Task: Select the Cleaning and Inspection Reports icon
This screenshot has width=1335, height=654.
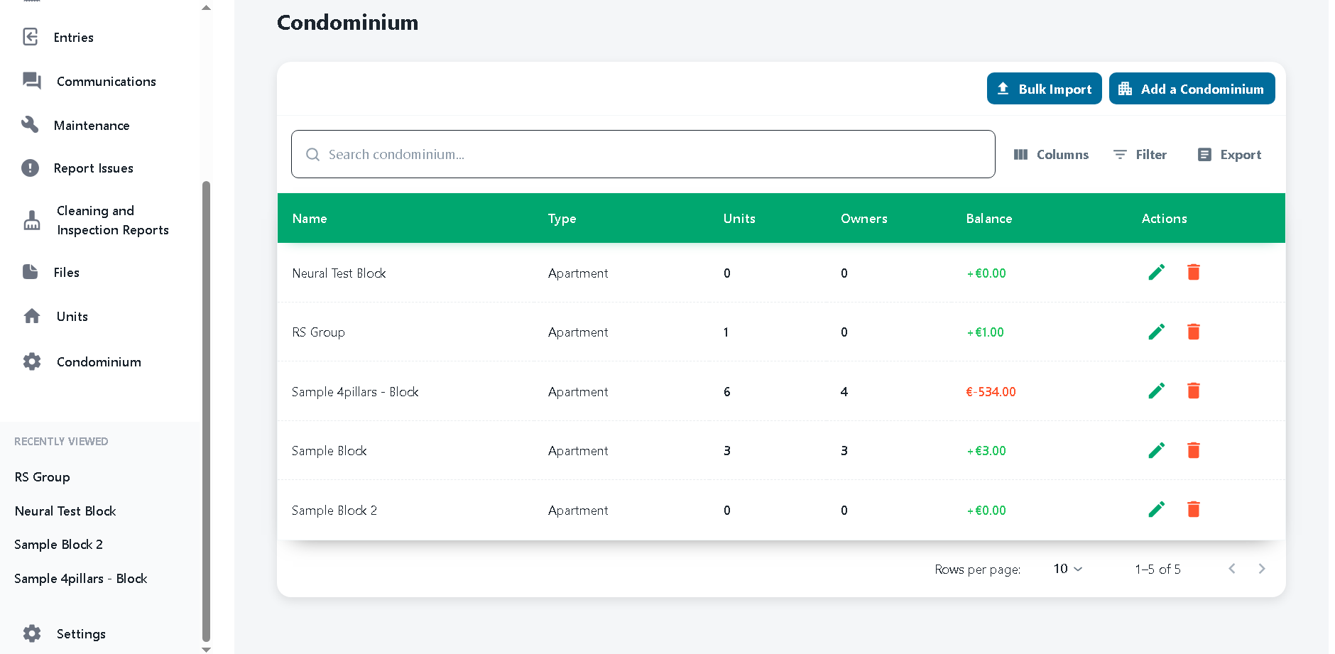Action: tap(31, 220)
